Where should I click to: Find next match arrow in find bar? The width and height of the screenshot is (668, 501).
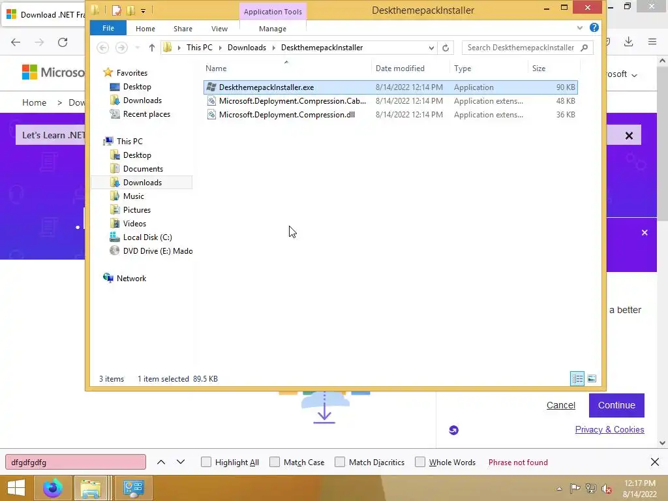click(181, 463)
